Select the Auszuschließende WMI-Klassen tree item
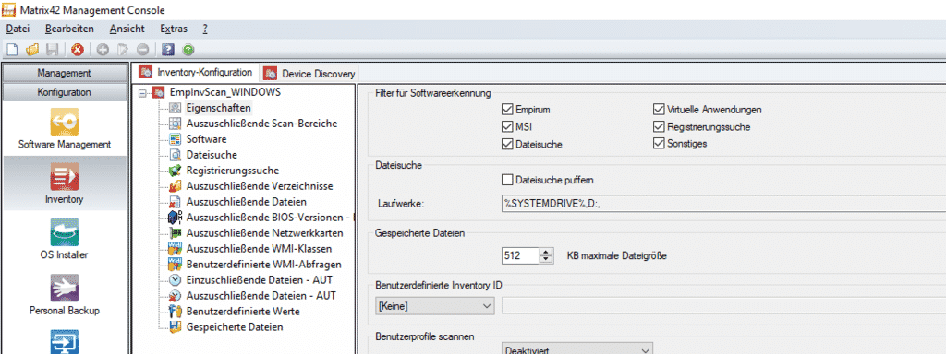This screenshot has width=946, height=354. pos(259,249)
